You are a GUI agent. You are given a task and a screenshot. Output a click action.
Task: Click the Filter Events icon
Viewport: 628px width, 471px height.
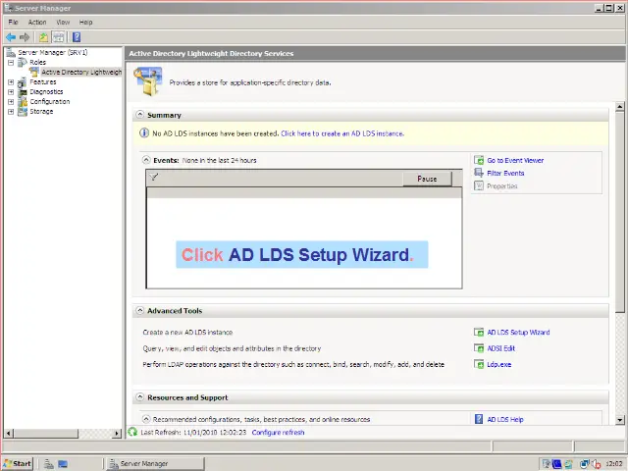pyautogui.click(x=479, y=173)
